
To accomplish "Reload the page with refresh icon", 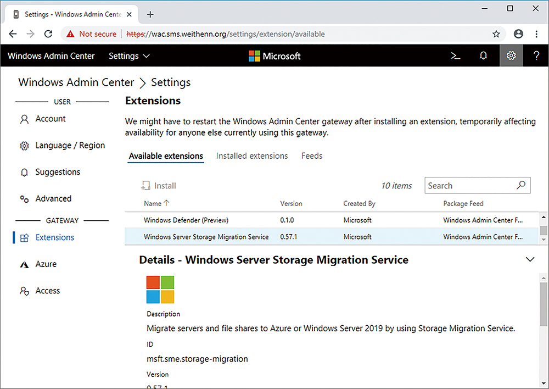I will click(48, 34).
